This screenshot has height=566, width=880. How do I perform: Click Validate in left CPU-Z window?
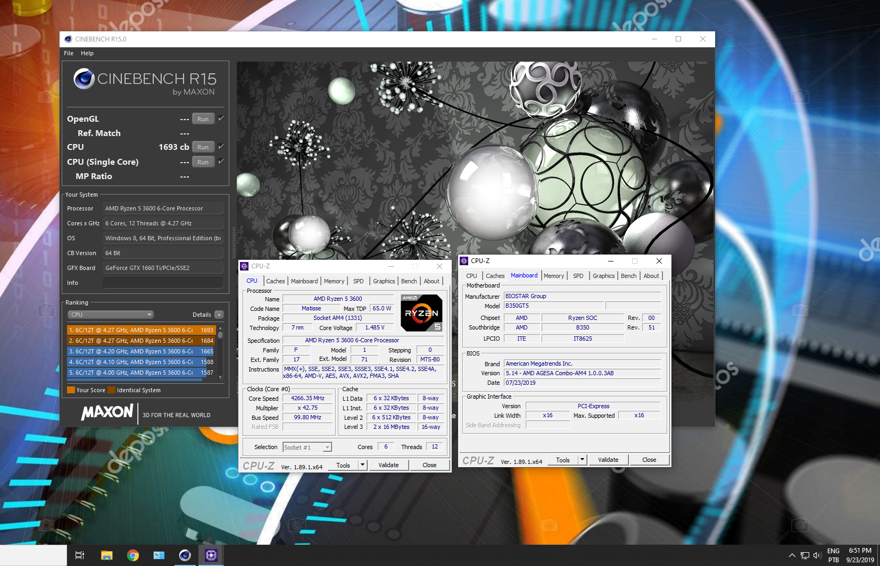pos(388,465)
